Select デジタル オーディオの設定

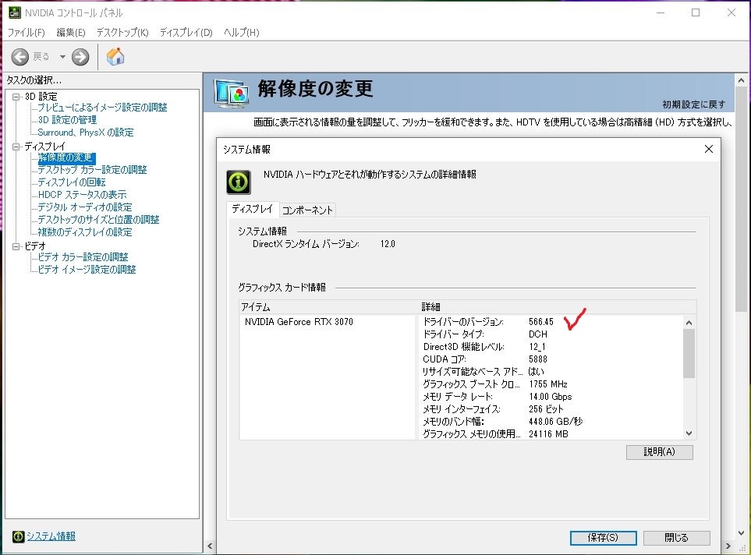point(85,207)
